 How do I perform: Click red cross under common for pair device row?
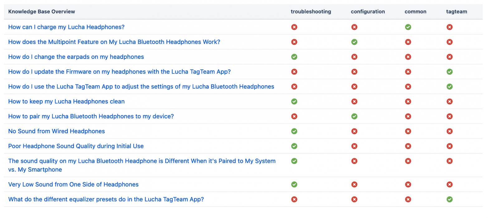coord(408,116)
